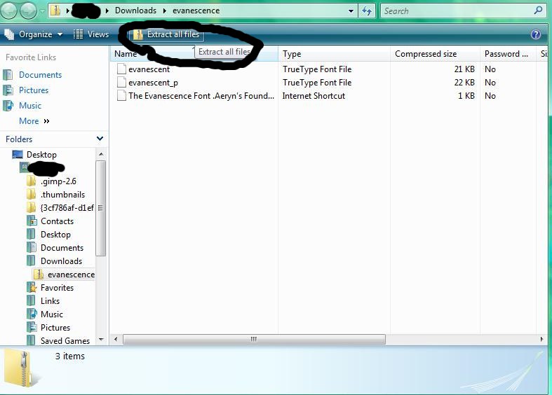Screen dimensions: 552x395
Task: Click the Back navigation arrow button
Action: click(x=10, y=11)
